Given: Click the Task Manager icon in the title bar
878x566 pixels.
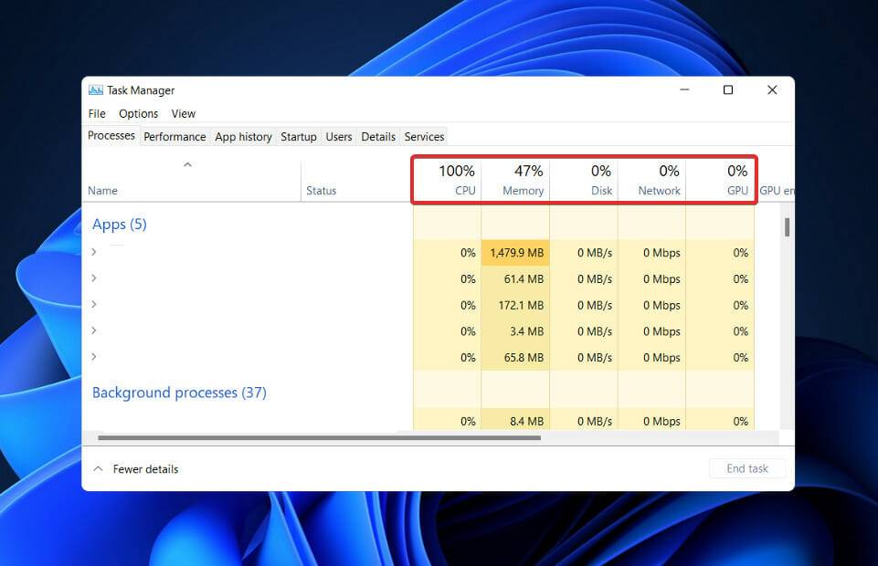Looking at the screenshot, I should (97, 90).
